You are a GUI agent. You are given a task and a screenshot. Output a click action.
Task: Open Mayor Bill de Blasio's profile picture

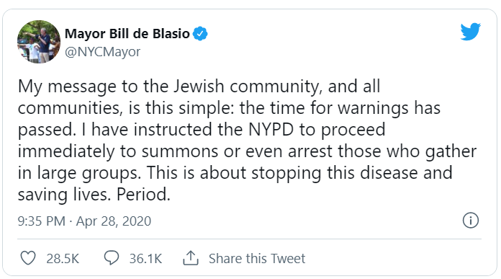[39, 42]
